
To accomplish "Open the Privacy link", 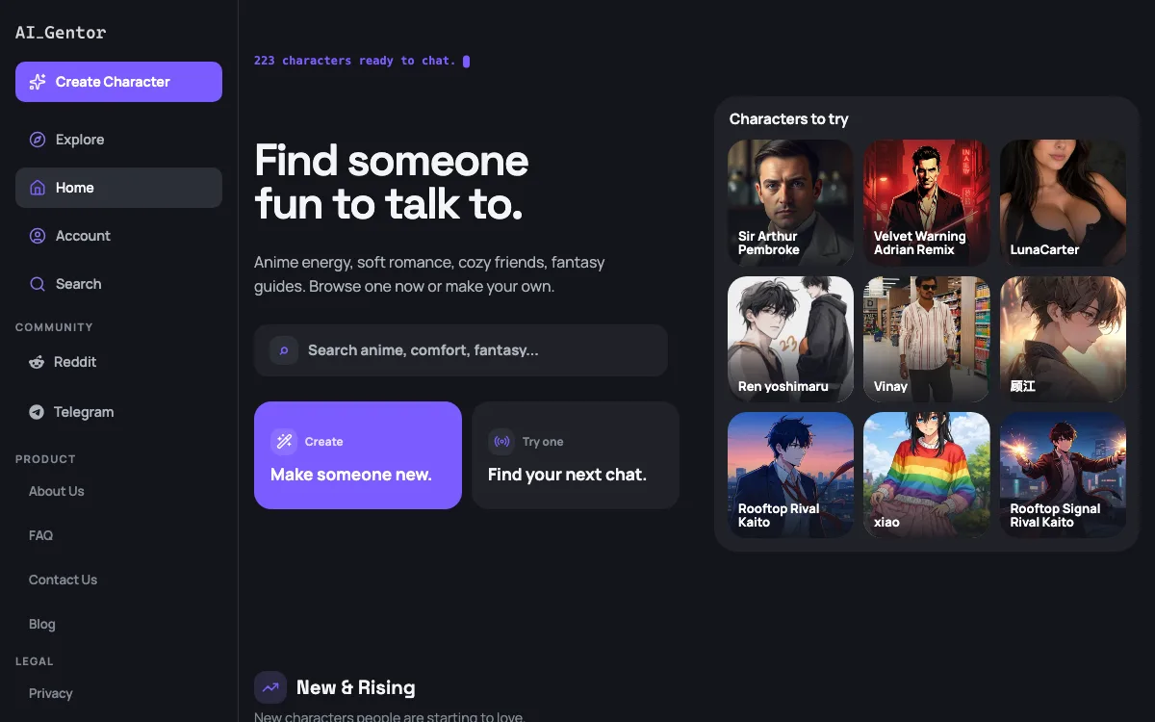I will tap(50, 693).
